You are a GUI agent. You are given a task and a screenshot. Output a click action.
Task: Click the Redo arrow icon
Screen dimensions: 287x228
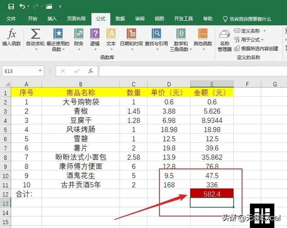coord(35,7)
